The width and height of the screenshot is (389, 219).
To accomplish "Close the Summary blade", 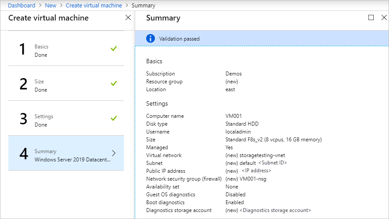I will (384, 18).
